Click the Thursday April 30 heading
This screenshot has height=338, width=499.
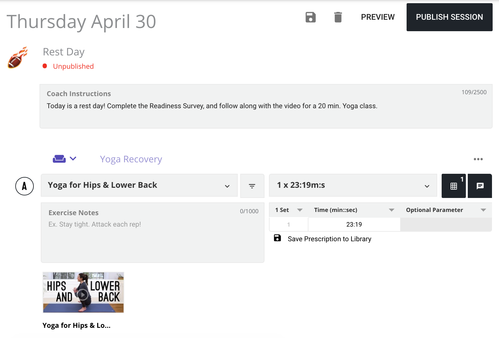tap(81, 22)
